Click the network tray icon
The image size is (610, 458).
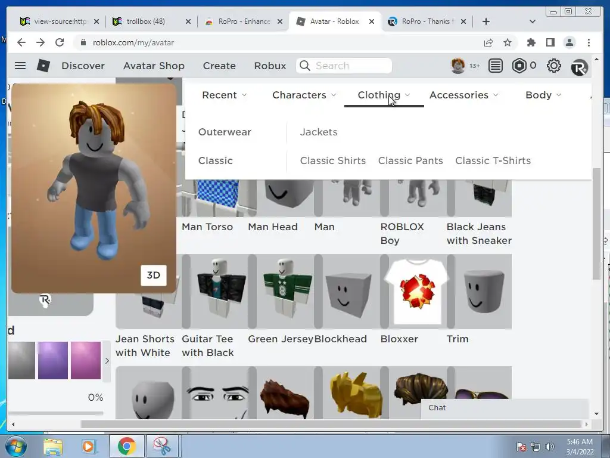(x=536, y=446)
